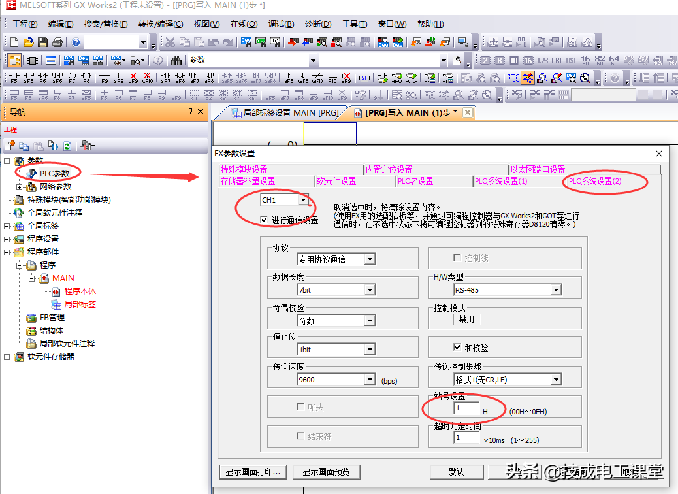Viewport: 678px width, 494px height.
Task: Click the 站号设置 input field
Action: pos(466,408)
